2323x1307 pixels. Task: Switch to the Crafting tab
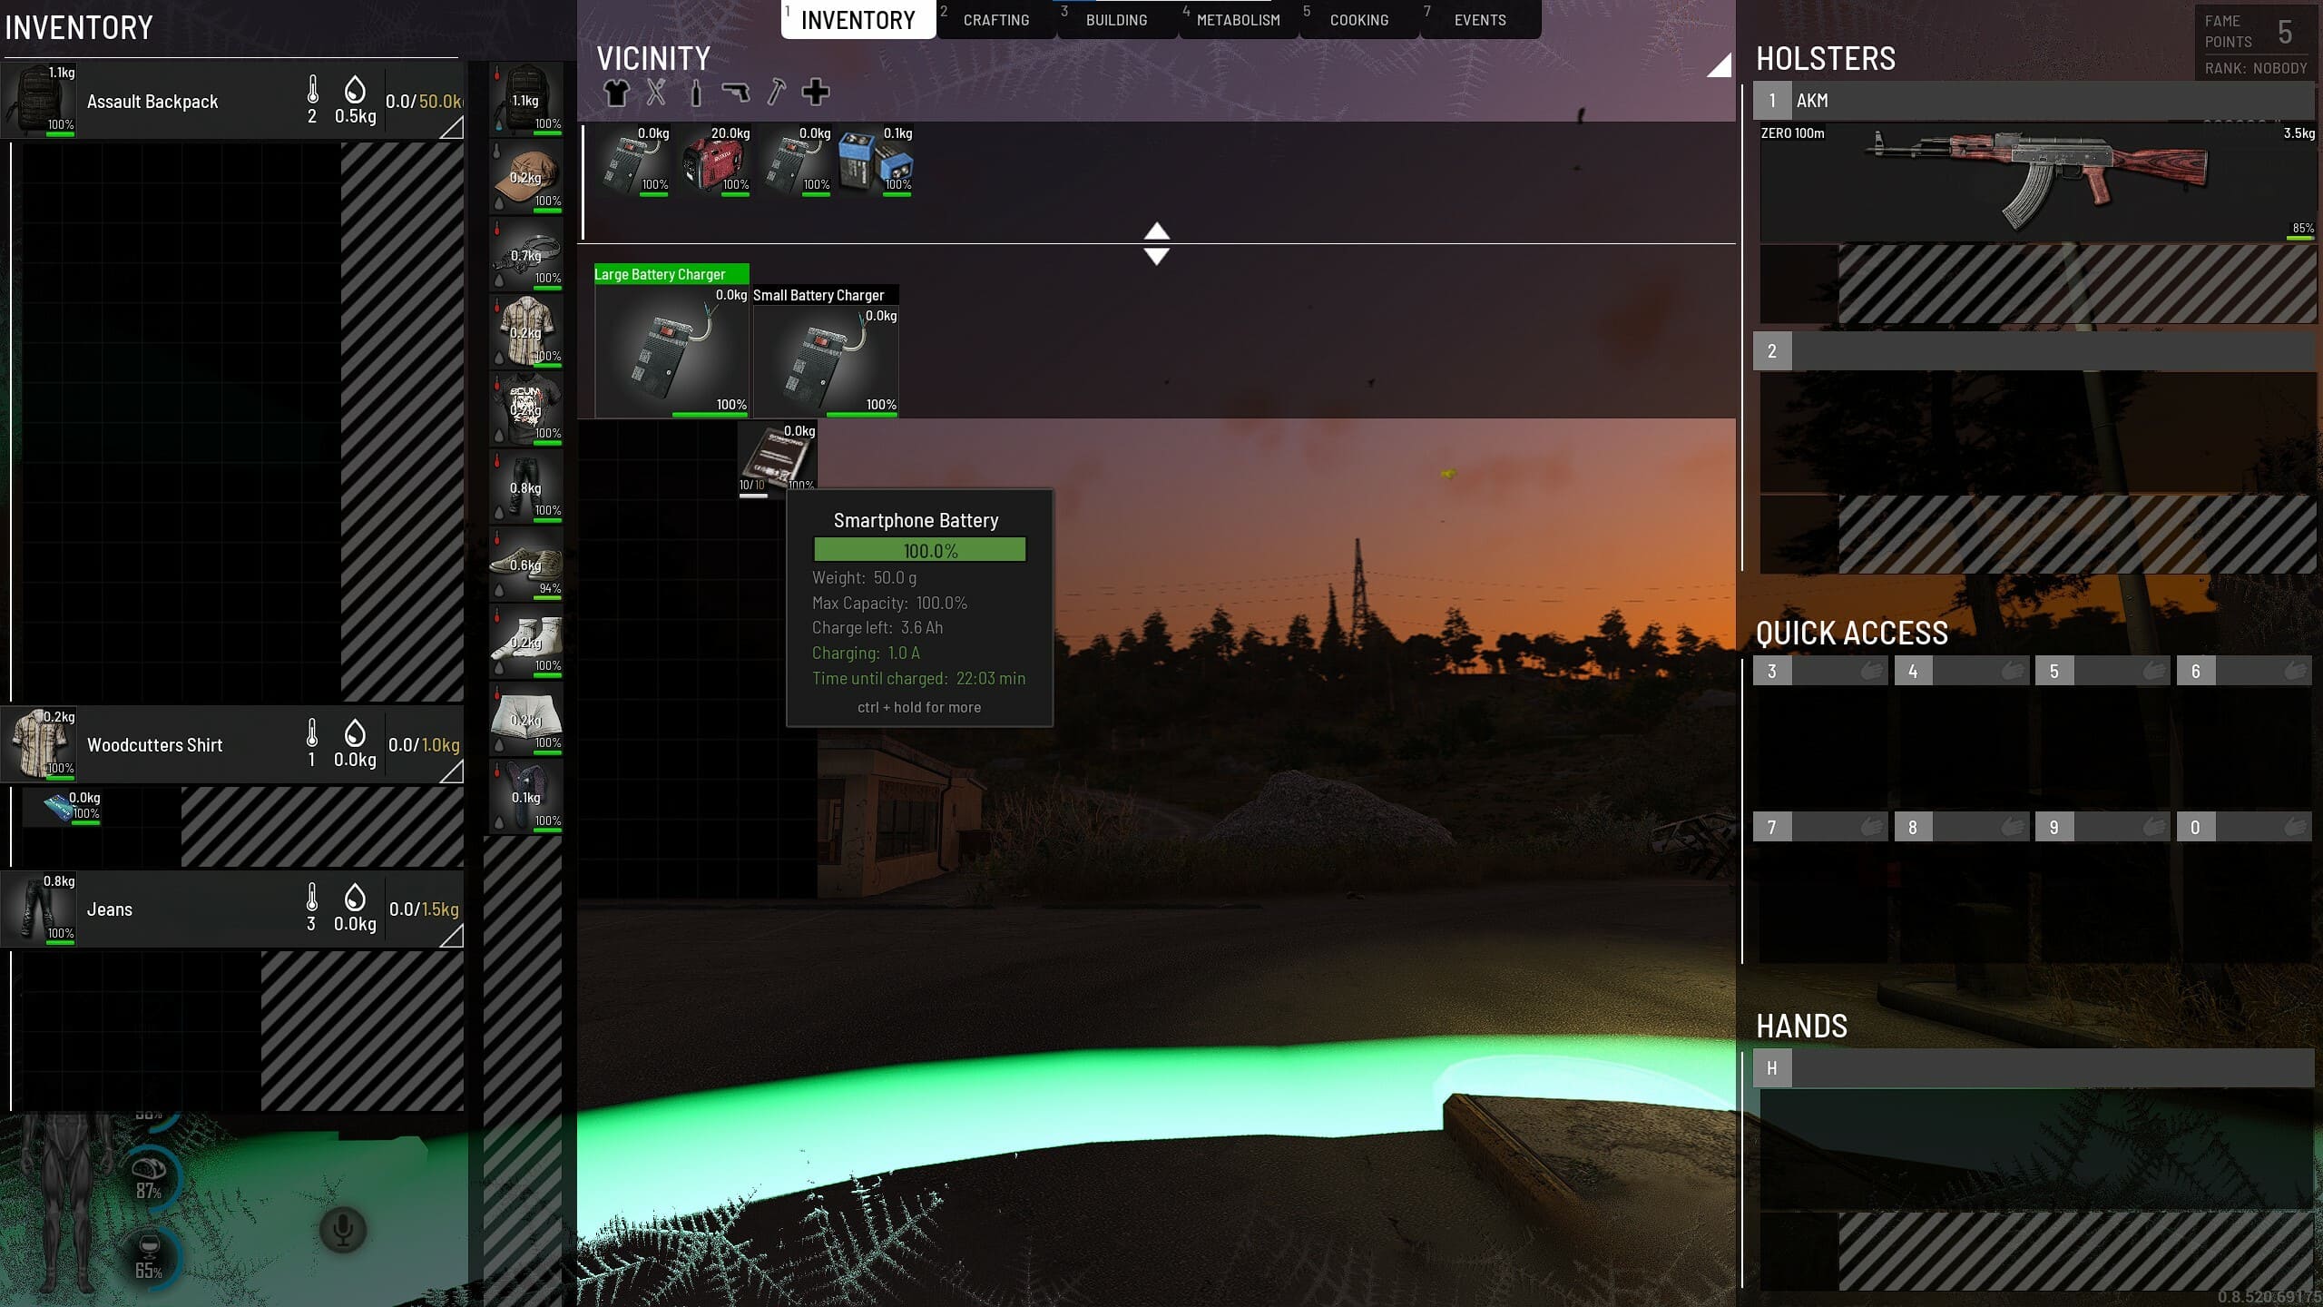(995, 20)
